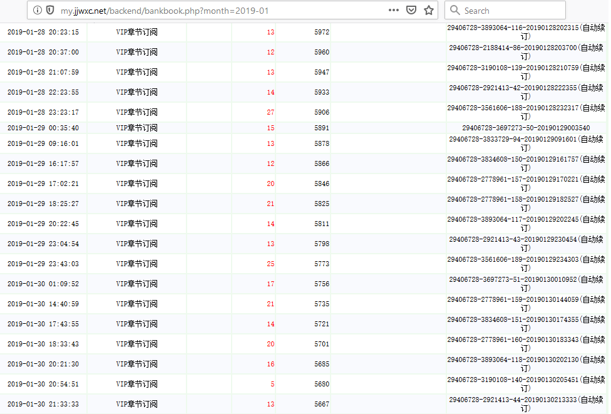Click VIP章节订阅 in the 2019-01-29 09:16:01 row
This screenshot has height=414, width=611.
tap(136, 143)
